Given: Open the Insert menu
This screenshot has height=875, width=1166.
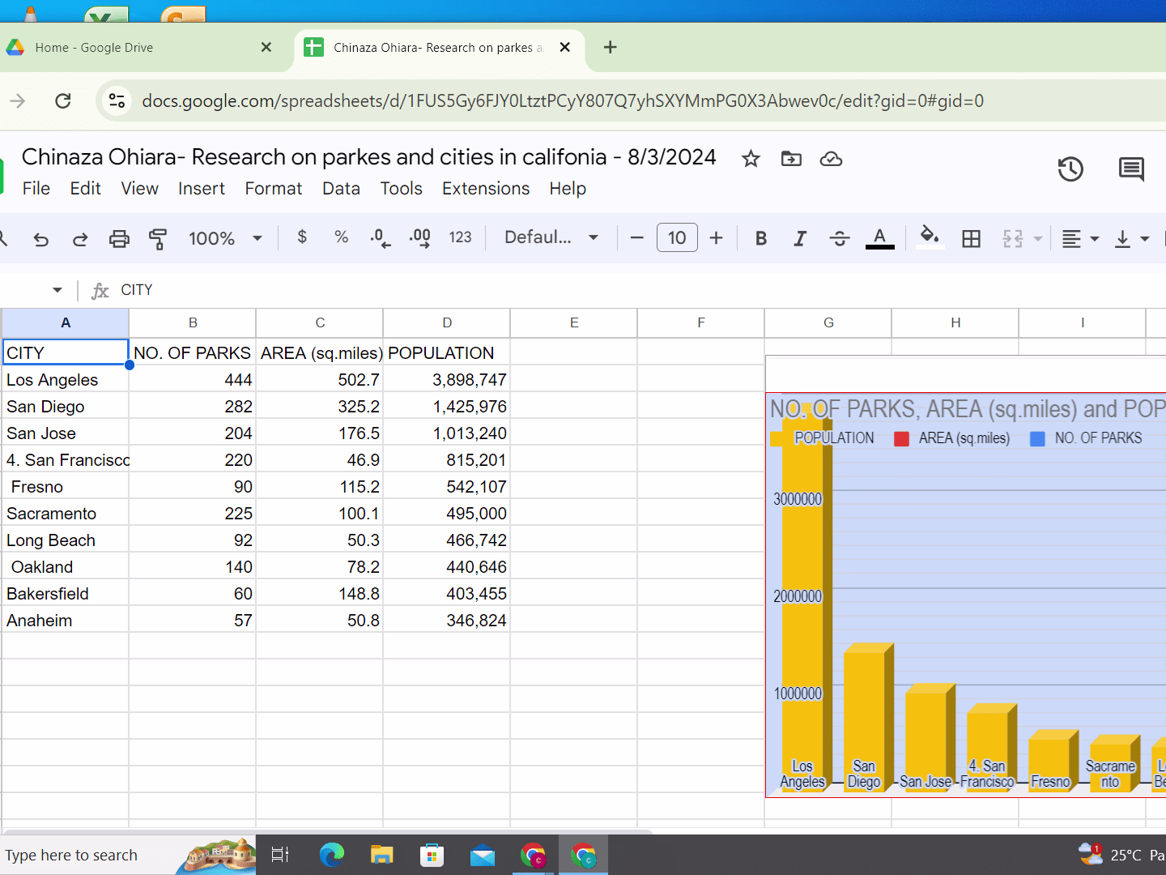Looking at the screenshot, I should (201, 189).
